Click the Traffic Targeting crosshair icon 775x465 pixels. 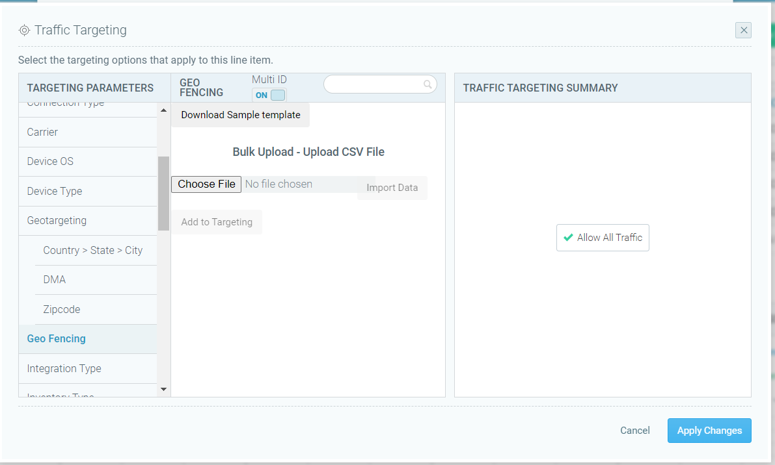tap(24, 31)
